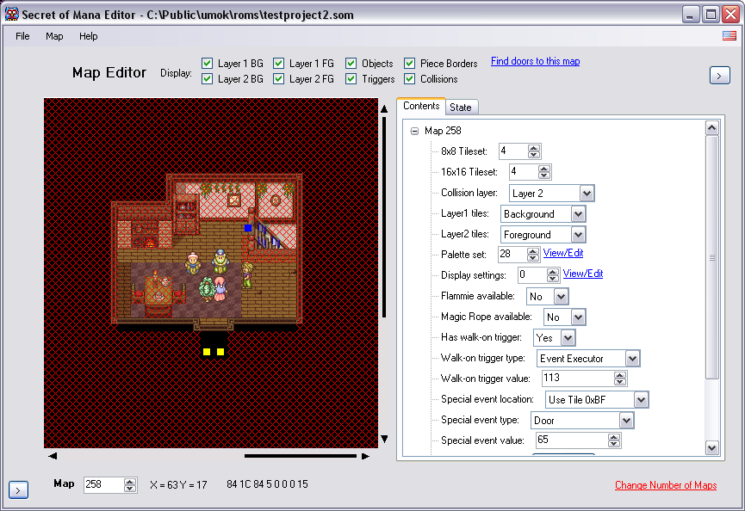Click the Map number input field

click(x=104, y=485)
